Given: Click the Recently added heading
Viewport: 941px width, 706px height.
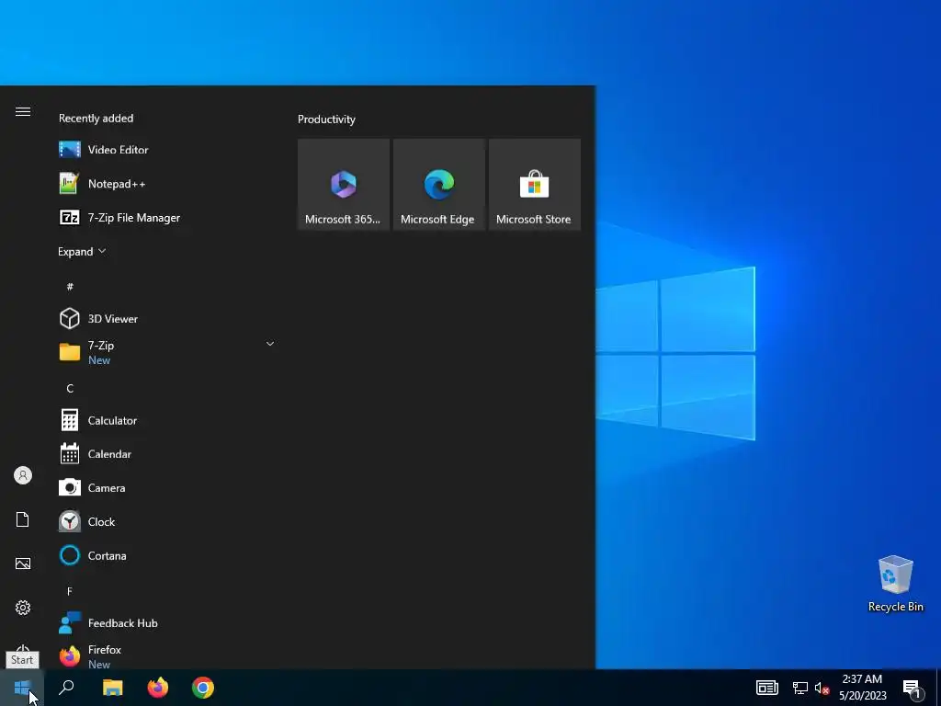Looking at the screenshot, I should pos(96,119).
